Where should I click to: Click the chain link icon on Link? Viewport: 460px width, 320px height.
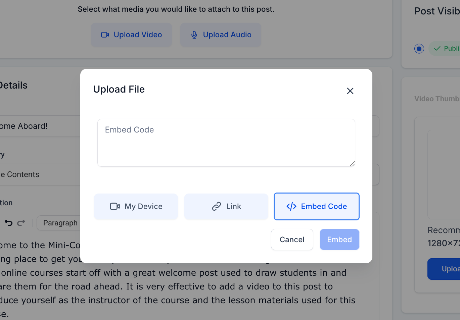click(217, 206)
